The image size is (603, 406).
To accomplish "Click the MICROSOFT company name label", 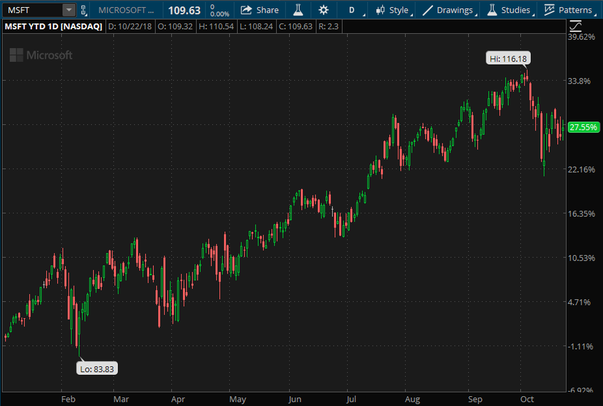I will tap(126, 10).
